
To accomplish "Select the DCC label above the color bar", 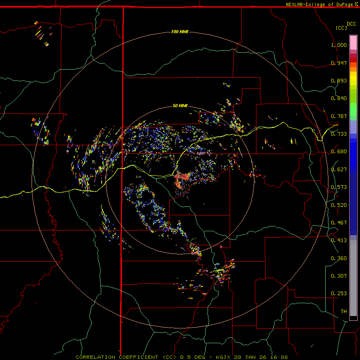I will pyautogui.click(x=352, y=24).
